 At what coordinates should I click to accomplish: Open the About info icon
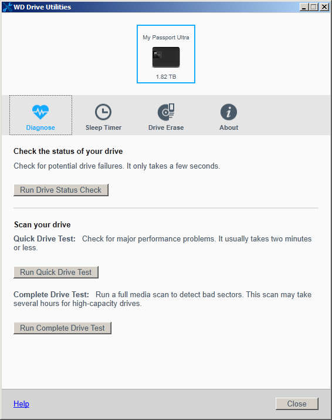228,112
